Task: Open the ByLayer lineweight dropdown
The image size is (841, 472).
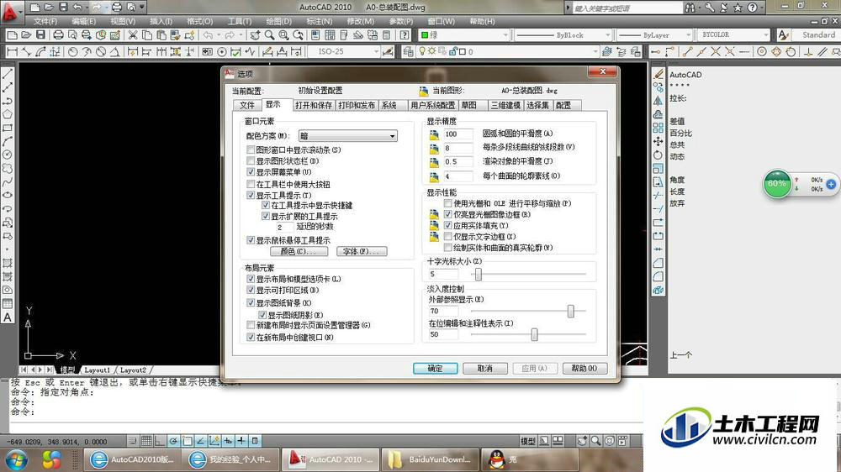Action: pyautogui.click(x=654, y=34)
